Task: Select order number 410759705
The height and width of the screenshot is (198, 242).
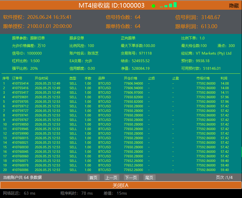Action: pyautogui.click(x=20, y=102)
